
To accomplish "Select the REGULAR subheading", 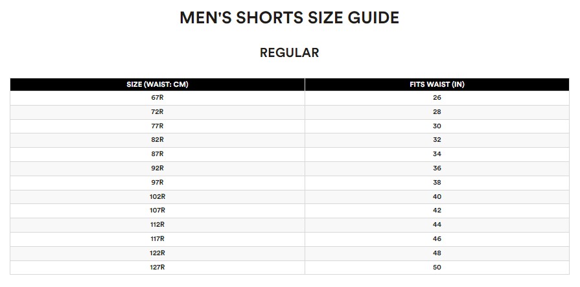I will (289, 52).
